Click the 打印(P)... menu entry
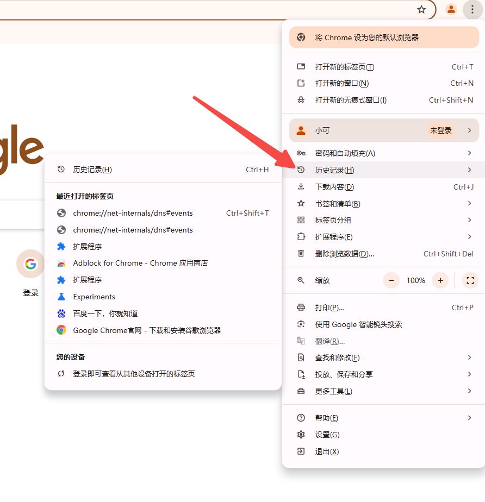 click(383, 308)
